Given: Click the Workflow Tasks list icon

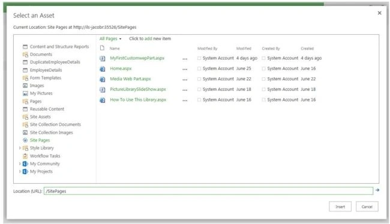Looking at the screenshot, I should (x=25, y=156).
